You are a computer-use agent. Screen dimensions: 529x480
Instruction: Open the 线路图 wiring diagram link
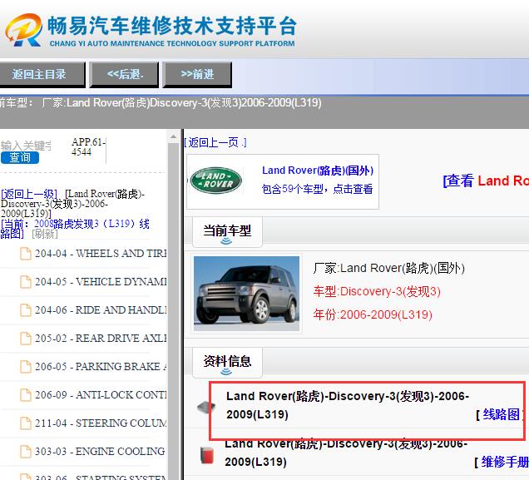501,414
